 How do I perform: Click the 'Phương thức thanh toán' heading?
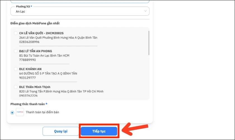(x=28, y=104)
